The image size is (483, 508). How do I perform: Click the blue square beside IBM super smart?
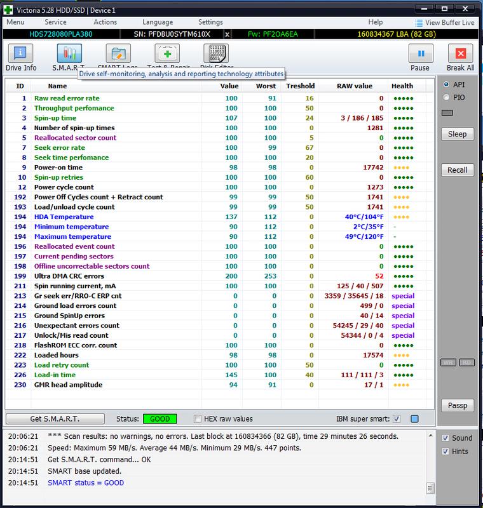[414, 419]
